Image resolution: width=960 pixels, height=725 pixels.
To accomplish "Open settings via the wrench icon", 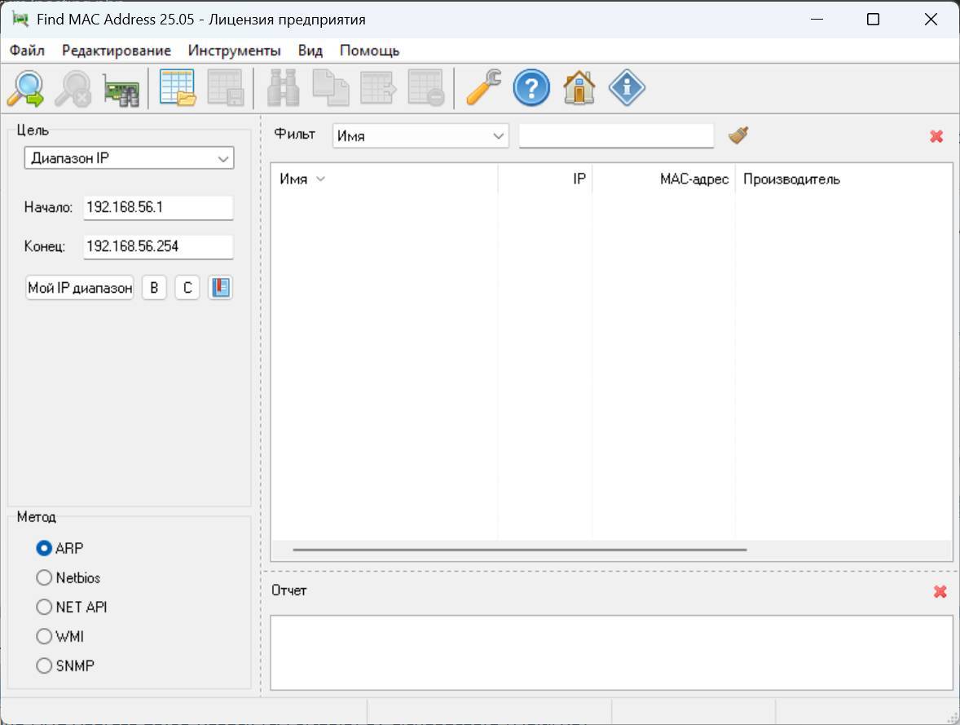I will pyautogui.click(x=484, y=88).
